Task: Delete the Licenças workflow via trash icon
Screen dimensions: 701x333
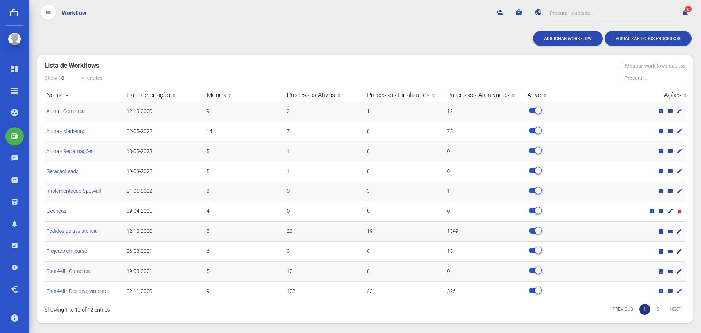Action: pos(679,211)
